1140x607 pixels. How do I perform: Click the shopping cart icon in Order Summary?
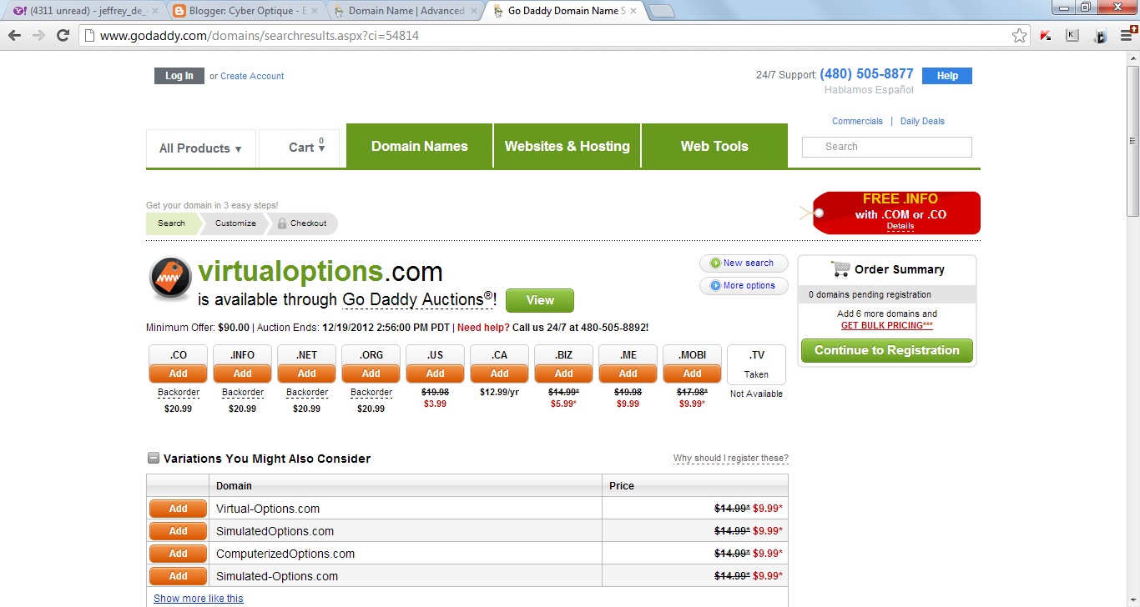(x=840, y=269)
